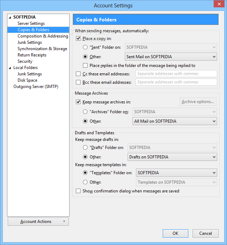Collapse the Local Folders tree node

coord(10,68)
